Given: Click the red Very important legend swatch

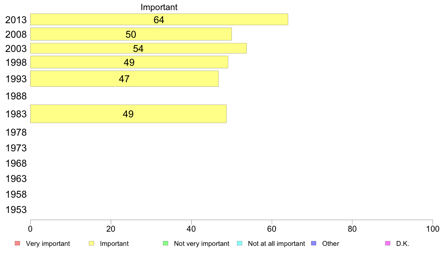Looking at the screenshot, I should (x=18, y=243).
